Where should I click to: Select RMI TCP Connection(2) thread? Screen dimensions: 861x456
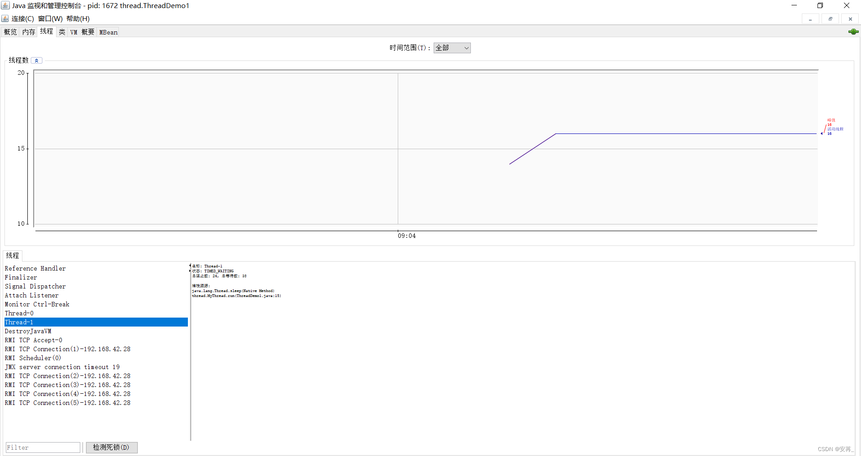[96, 376]
